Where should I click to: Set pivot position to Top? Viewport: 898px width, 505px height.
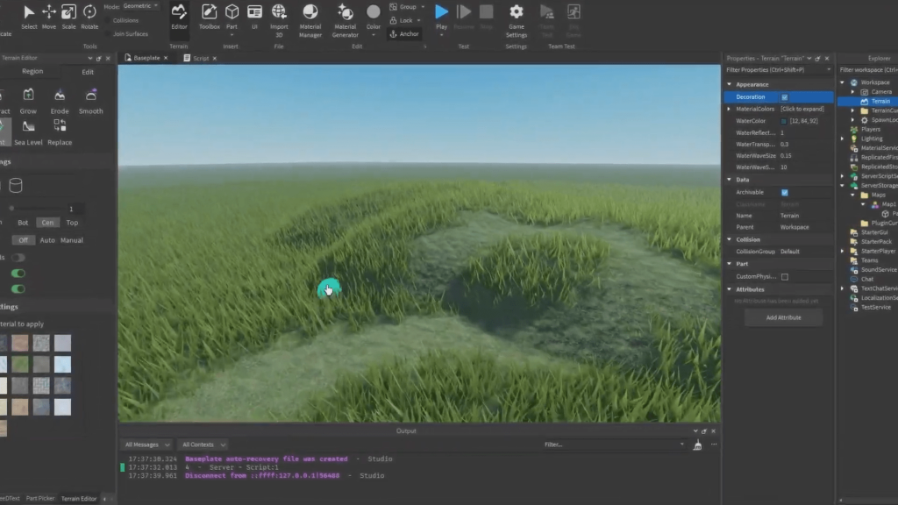click(x=72, y=223)
